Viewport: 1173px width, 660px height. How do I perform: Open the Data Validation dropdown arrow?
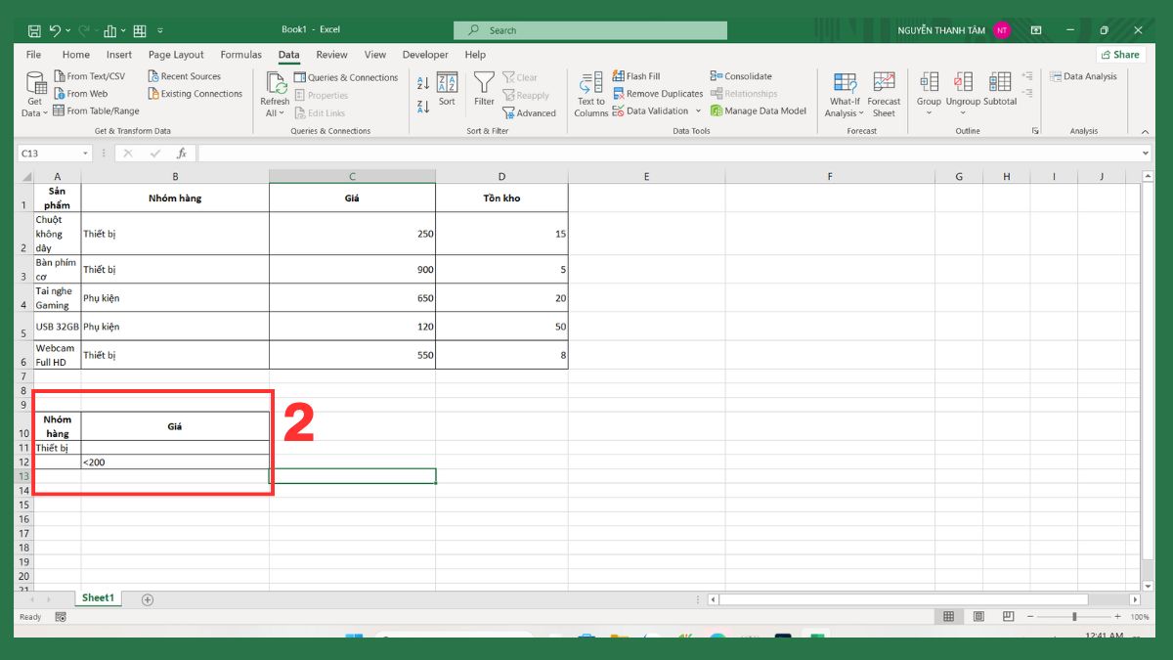[x=699, y=111]
